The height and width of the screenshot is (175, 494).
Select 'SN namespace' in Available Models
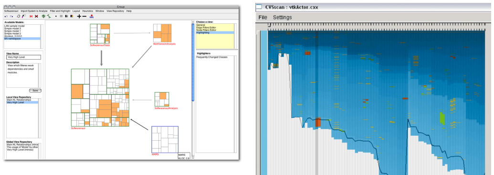tap(21, 39)
